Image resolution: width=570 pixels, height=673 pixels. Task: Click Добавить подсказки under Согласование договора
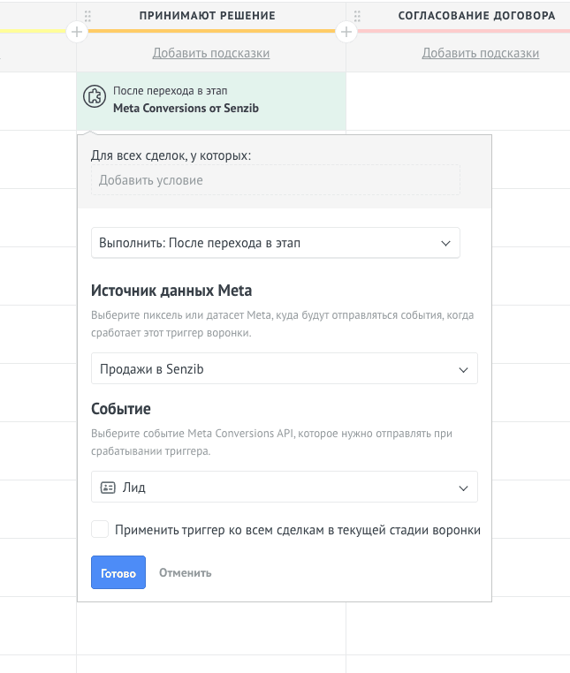click(x=481, y=53)
